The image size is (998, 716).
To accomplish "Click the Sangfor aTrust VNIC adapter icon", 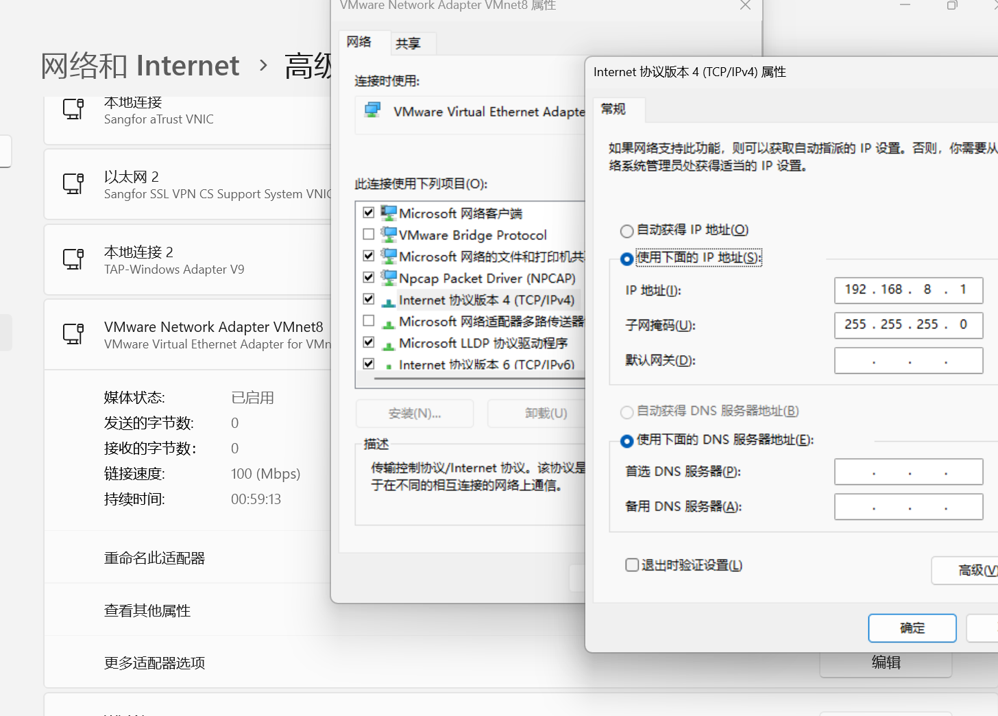I will coord(73,108).
